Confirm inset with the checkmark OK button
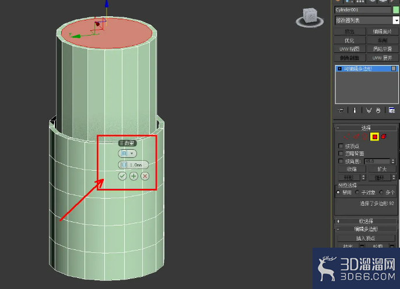Viewport: 400px width, 289px height. click(122, 176)
